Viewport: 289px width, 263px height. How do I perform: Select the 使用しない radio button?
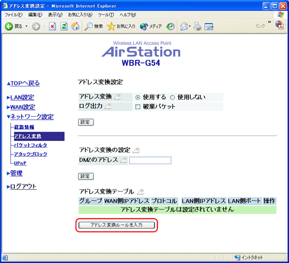click(172, 97)
